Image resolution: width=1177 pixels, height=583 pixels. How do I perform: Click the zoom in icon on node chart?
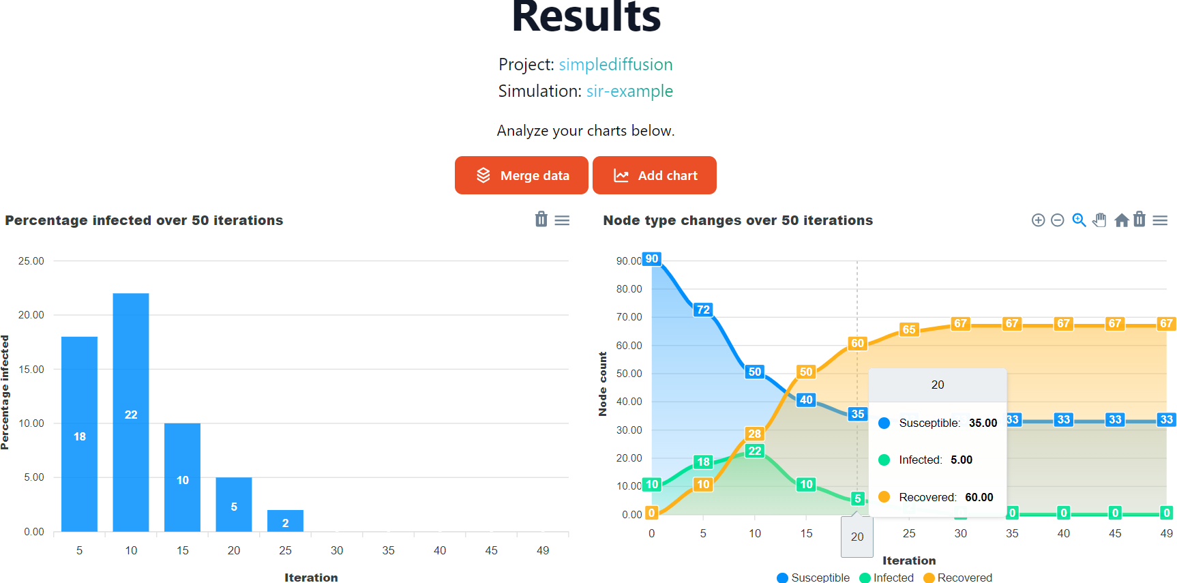(1038, 220)
